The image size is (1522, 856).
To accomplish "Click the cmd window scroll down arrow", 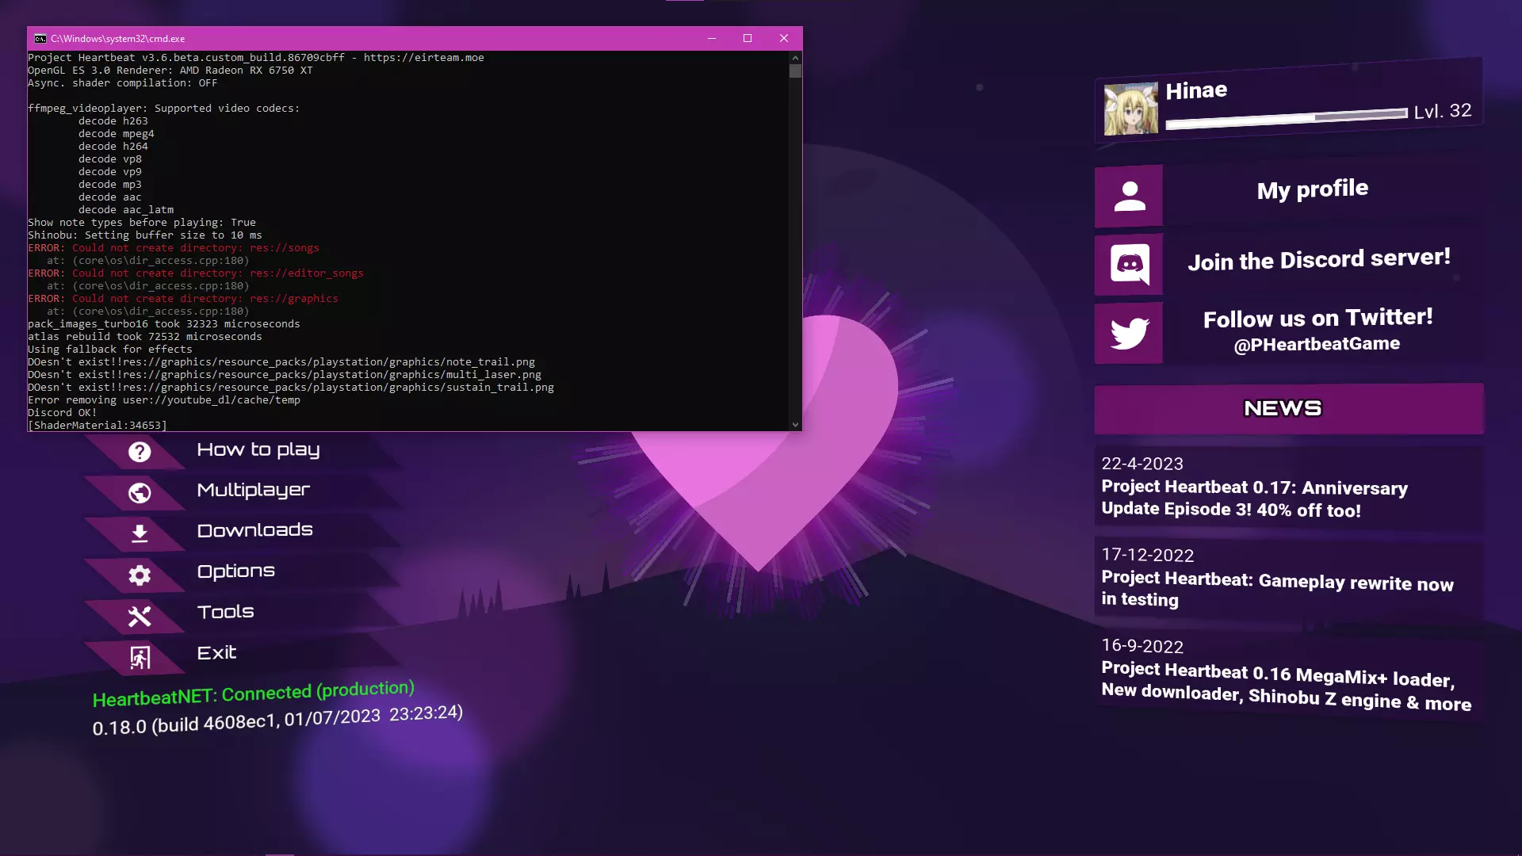I will [795, 425].
